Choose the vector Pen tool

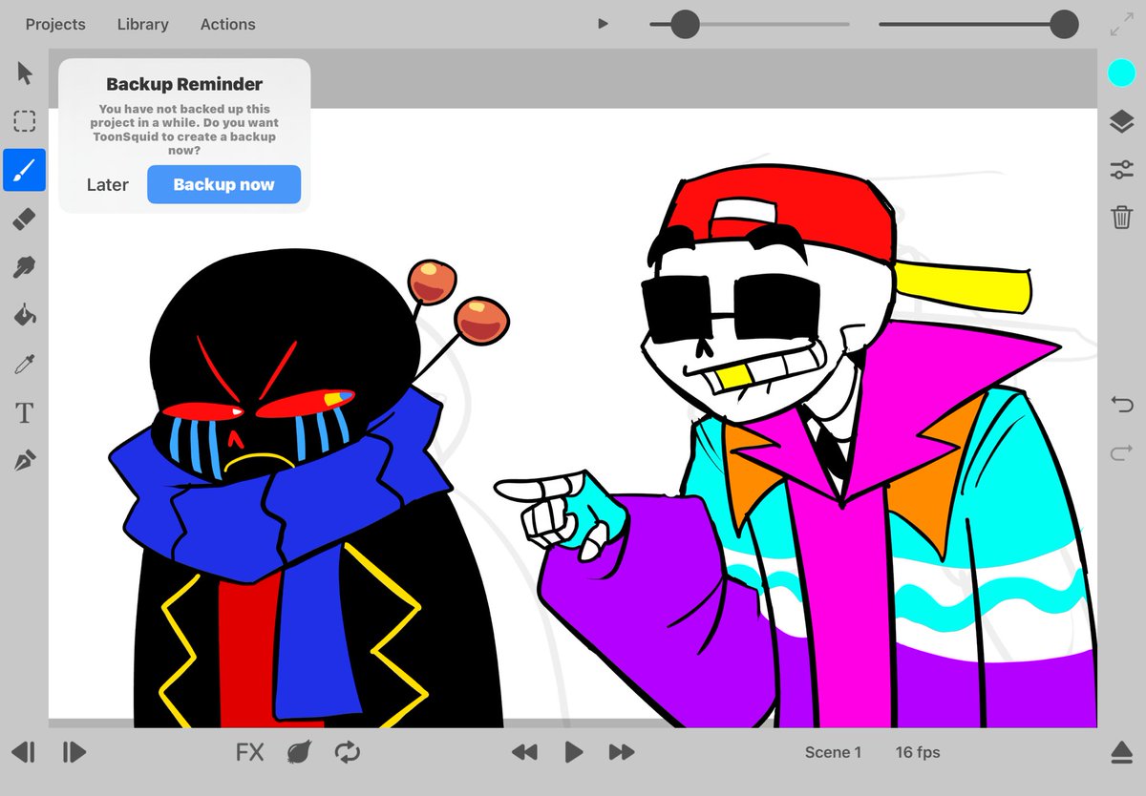point(24,462)
